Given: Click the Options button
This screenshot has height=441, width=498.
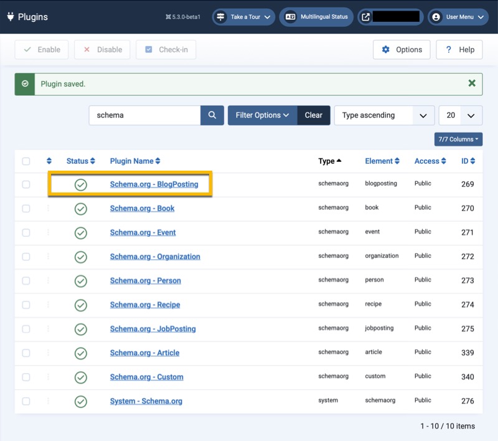Looking at the screenshot, I should point(402,50).
